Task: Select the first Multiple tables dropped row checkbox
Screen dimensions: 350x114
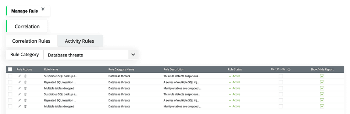Action: tap(10, 88)
